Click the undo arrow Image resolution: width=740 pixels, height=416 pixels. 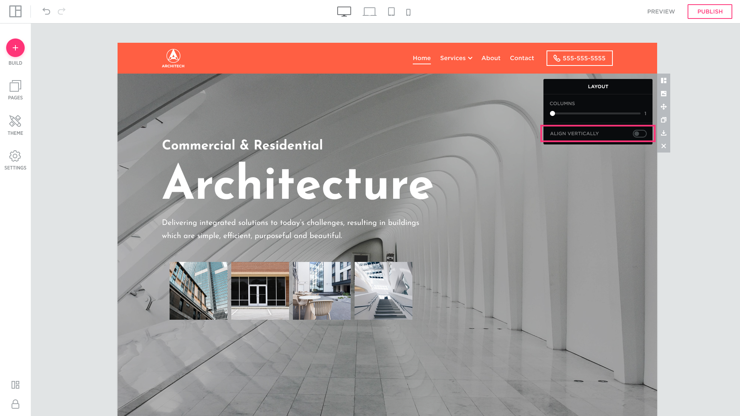(x=46, y=11)
